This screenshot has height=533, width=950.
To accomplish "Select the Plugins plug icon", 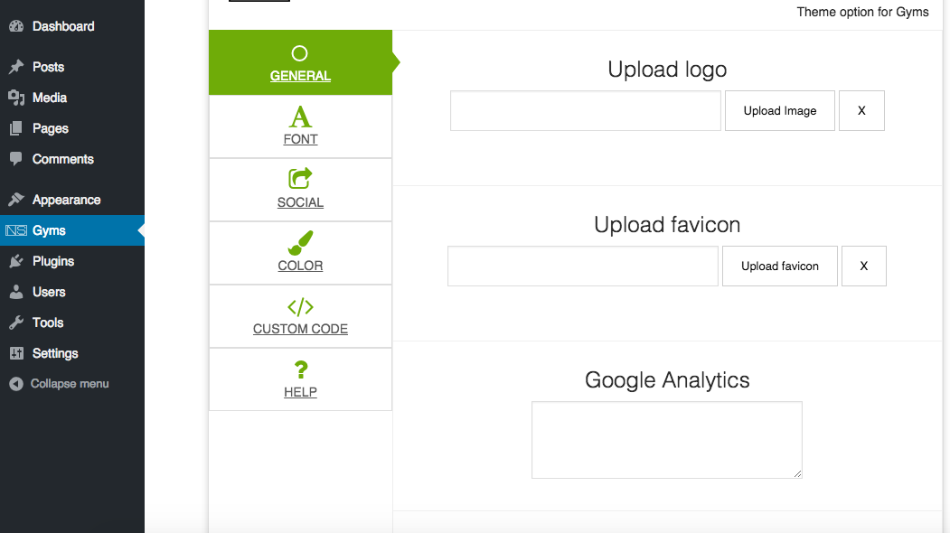I will (x=16, y=261).
